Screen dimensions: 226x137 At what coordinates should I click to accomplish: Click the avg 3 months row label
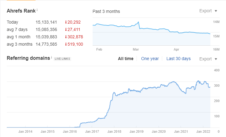19,44
